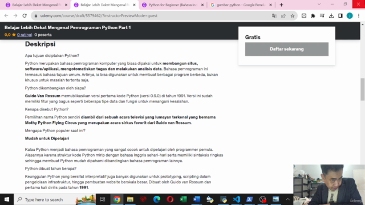Open the Extensions puzzle icon
This screenshot has width=365, height=205.
[313, 16]
